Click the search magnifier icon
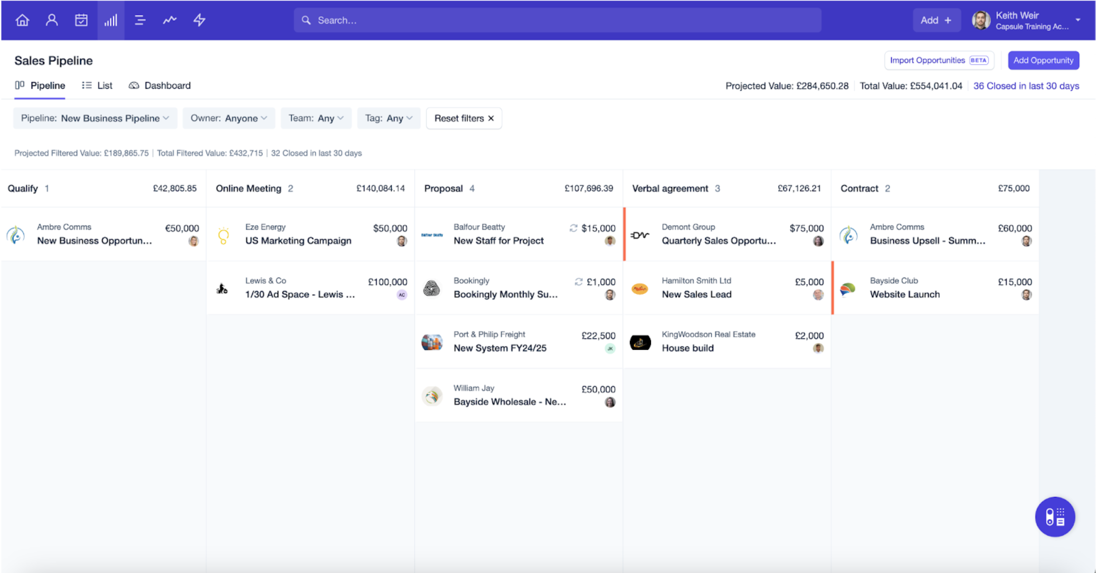1096x573 pixels. coord(306,20)
